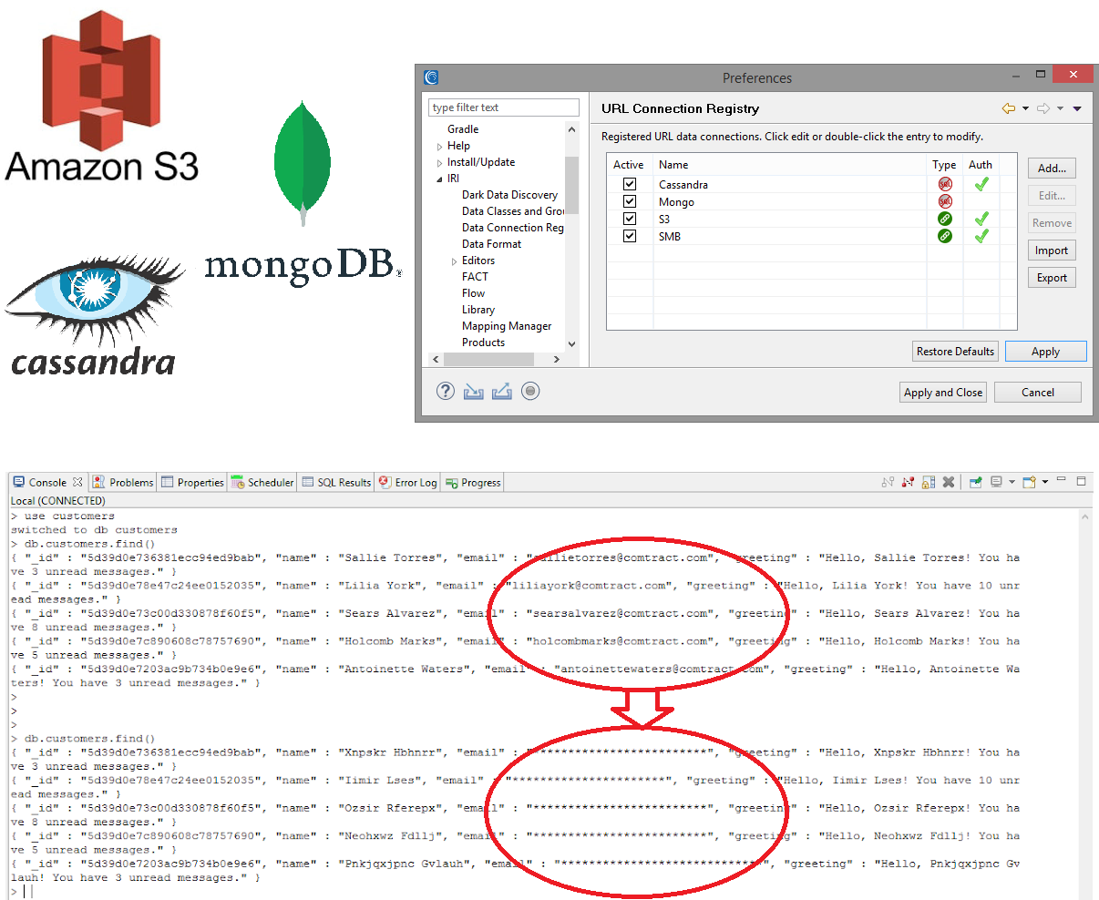The image size is (1099, 900).
Task: Click the forward navigation arrow icon
Action: coord(1043,108)
